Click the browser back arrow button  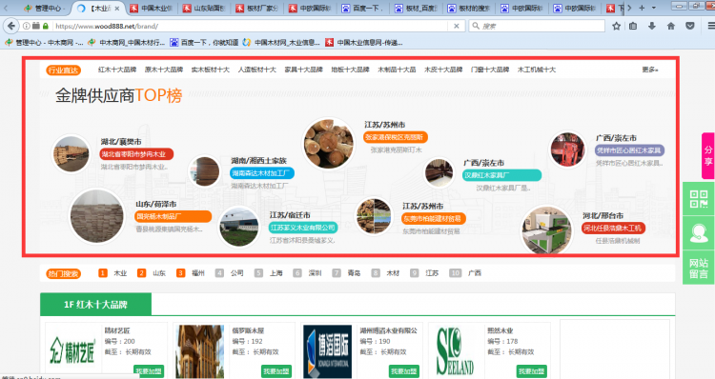(x=11, y=26)
